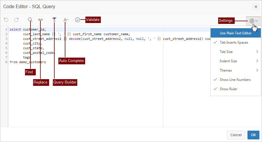Screen dimensions: 262x142
Task: Open Query Builder hammer icon
Action: pyautogui.click(x=54, y=20)
